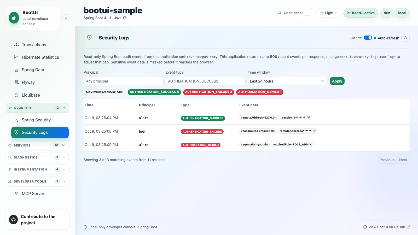Viewport: 418px width, 235px height.
Task: Click the refresh icon next to Auto-refresh
Action: 405,38
